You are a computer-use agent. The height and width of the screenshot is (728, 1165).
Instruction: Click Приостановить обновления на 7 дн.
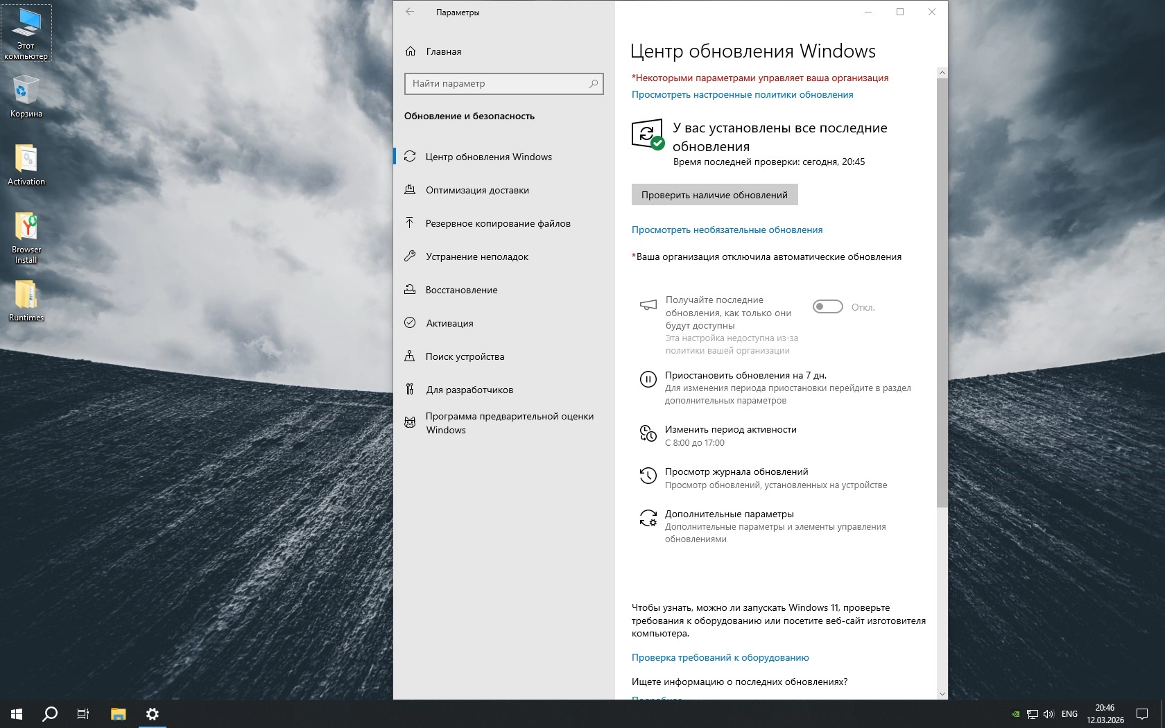[745, 376]
